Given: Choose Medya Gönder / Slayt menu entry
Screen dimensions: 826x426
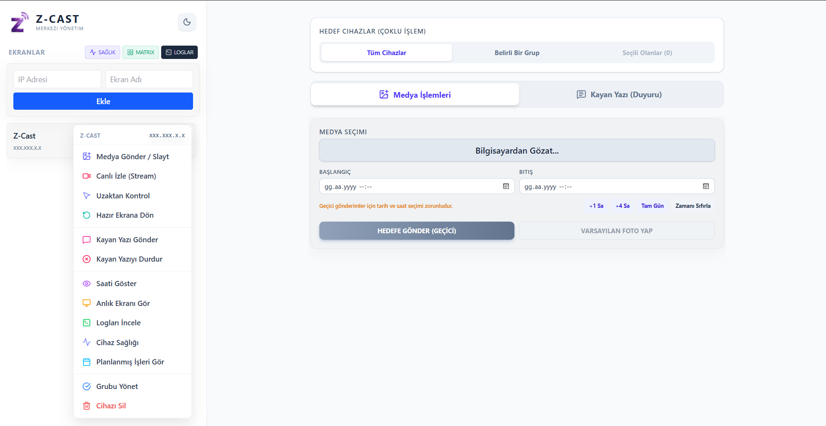Looking at the screenshot, I should (132, 157).
